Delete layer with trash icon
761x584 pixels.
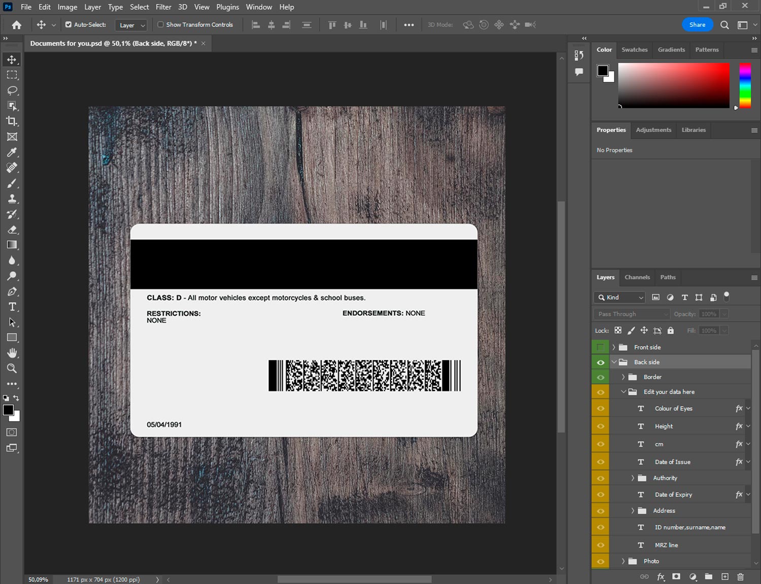[740, 576]
